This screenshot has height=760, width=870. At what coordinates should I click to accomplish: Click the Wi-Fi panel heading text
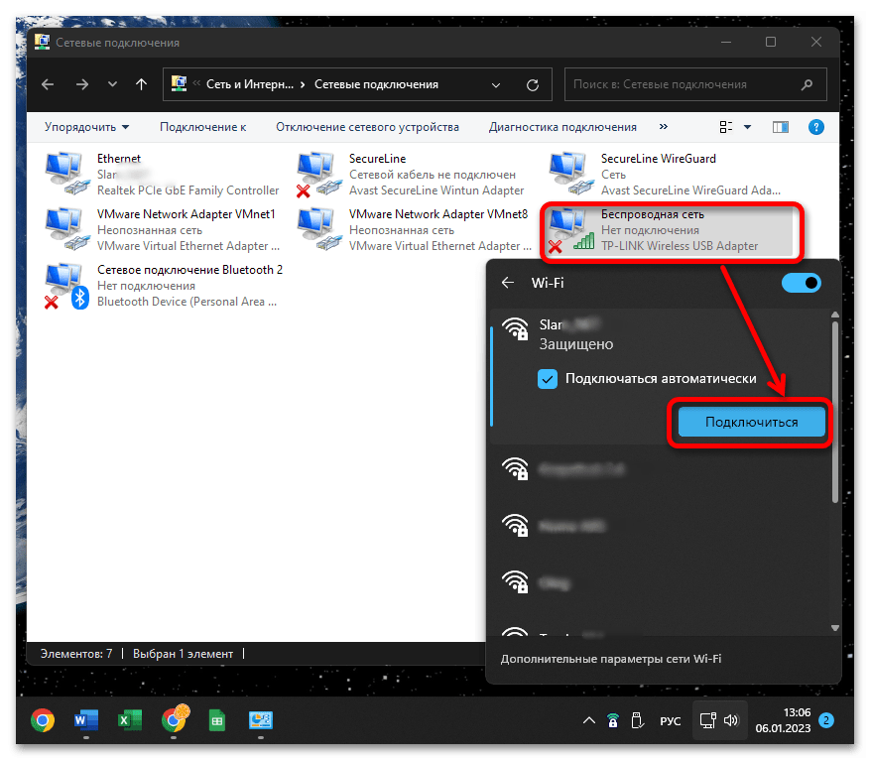[x=547, y=283]
